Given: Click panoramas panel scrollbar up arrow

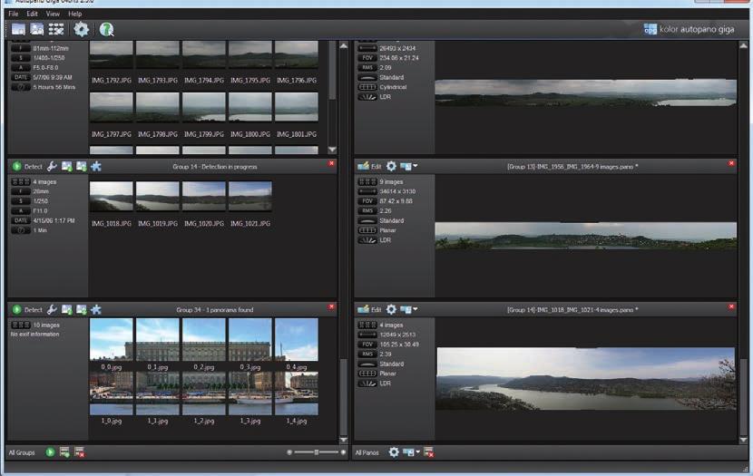Looking at the screenshot, I should pyautogui.click(x=743, y=45).
